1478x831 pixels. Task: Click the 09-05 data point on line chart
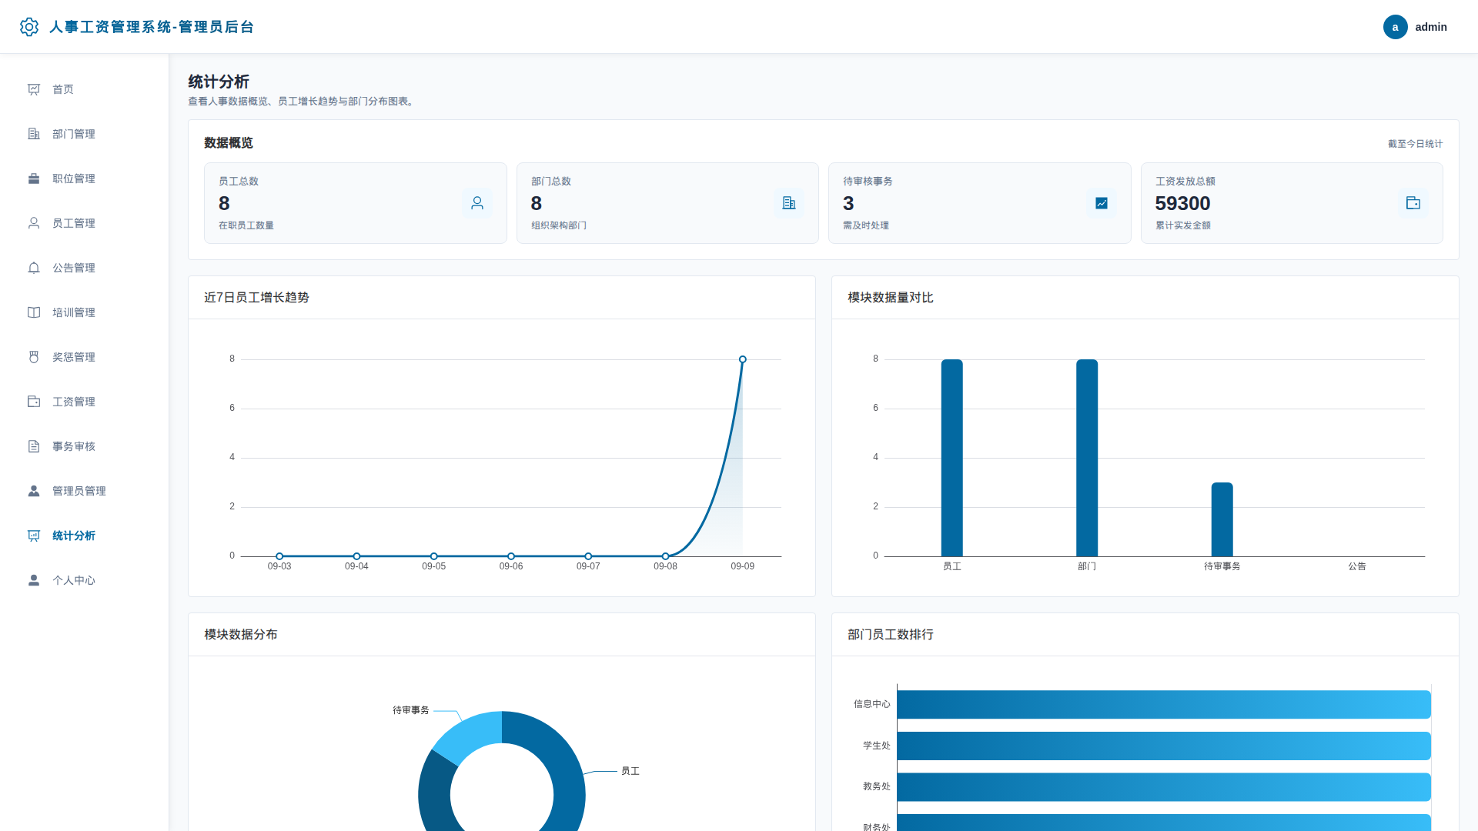[434, 556]
